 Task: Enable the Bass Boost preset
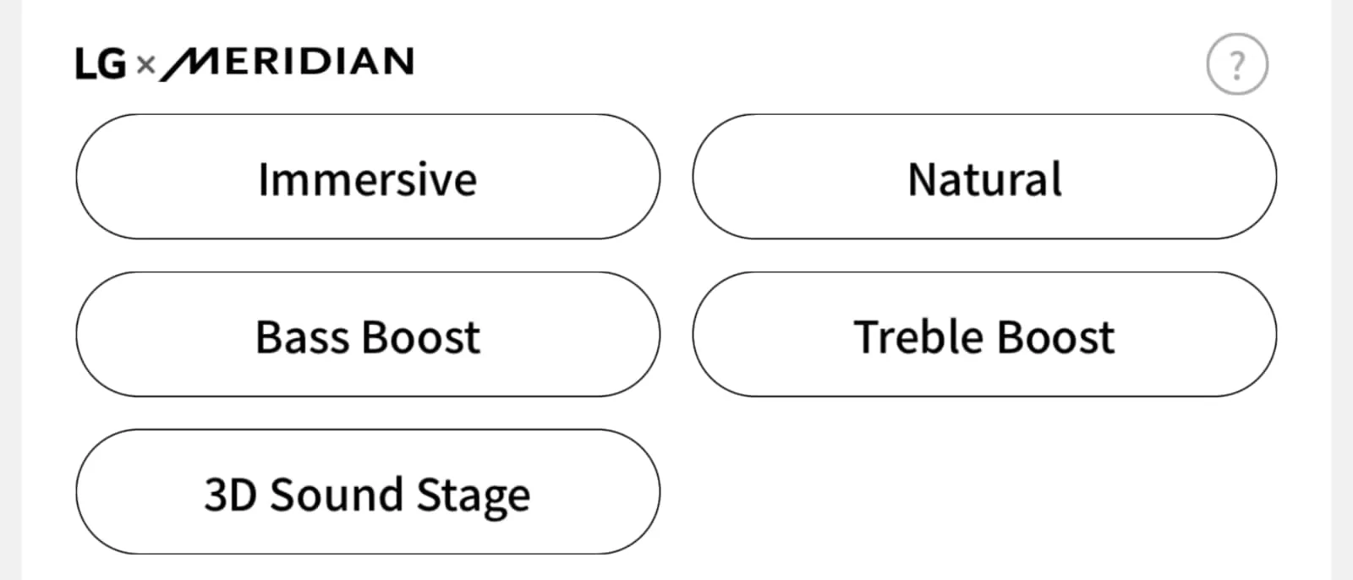(x=368, y=335)
